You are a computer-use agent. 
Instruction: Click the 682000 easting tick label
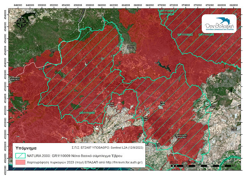(x=233, y=5)
